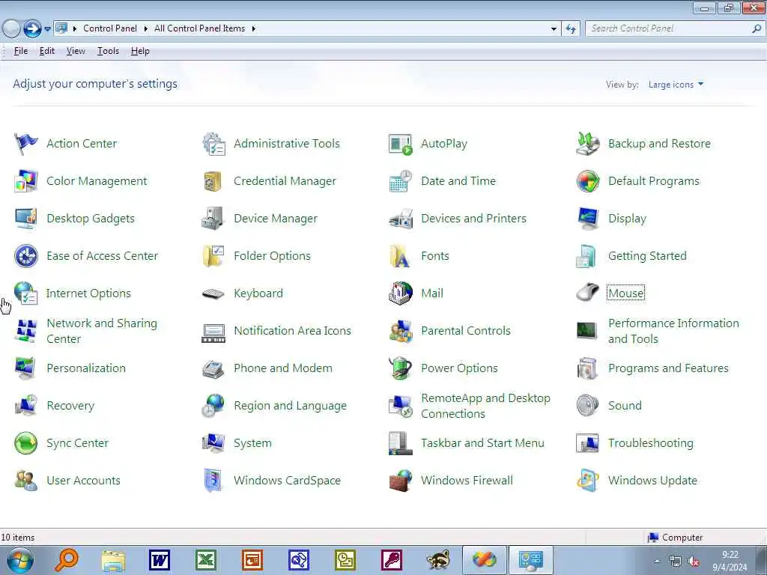Open the Devices and Printers icon

(401, 219)
